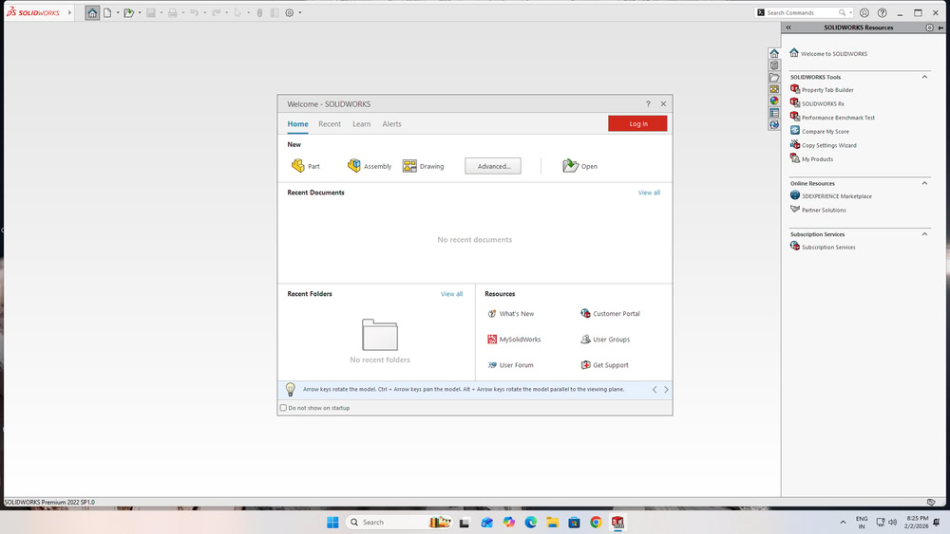Open the Appearances task pane icon
950x534 pixels.
tap(773, 101)
